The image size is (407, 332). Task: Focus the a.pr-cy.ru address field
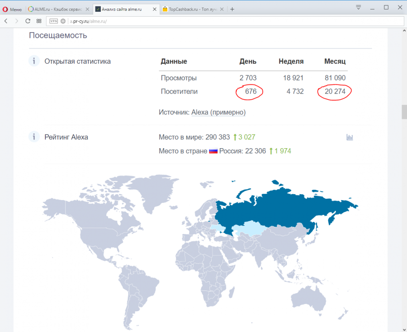pyautogui.click(x=224, y=21)
